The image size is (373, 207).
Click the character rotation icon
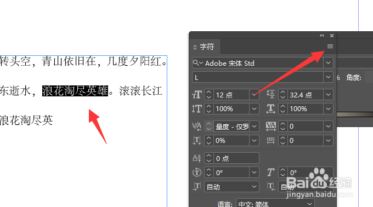pos(197,173)
